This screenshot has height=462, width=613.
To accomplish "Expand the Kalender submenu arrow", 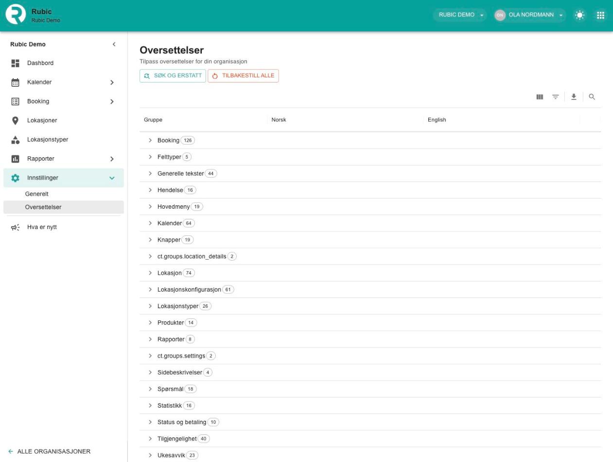I will 112,82.
